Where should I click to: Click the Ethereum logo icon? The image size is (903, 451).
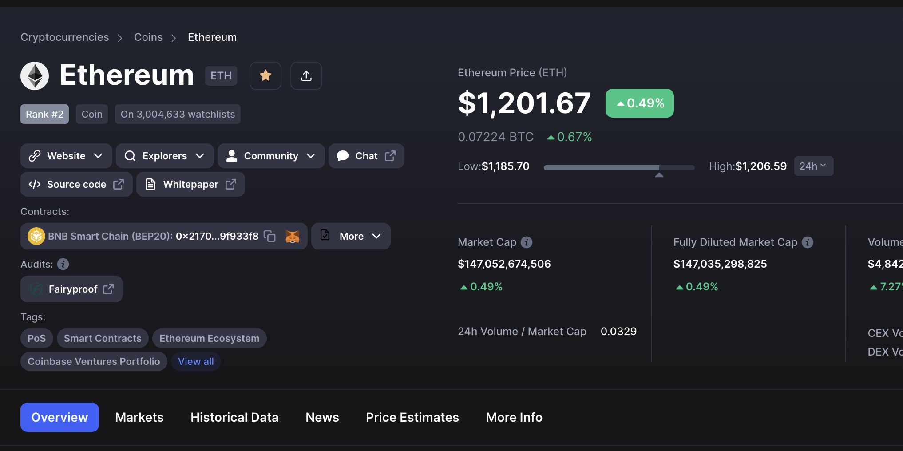35,76
